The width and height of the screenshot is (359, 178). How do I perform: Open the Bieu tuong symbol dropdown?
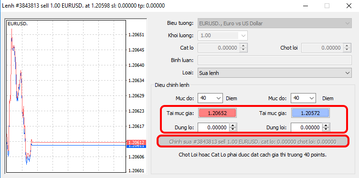pos(275,23)
